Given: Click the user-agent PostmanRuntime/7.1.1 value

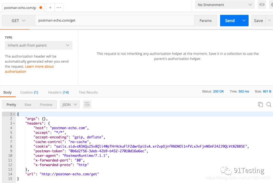Looking at the screenshot, I should point(85,156).
